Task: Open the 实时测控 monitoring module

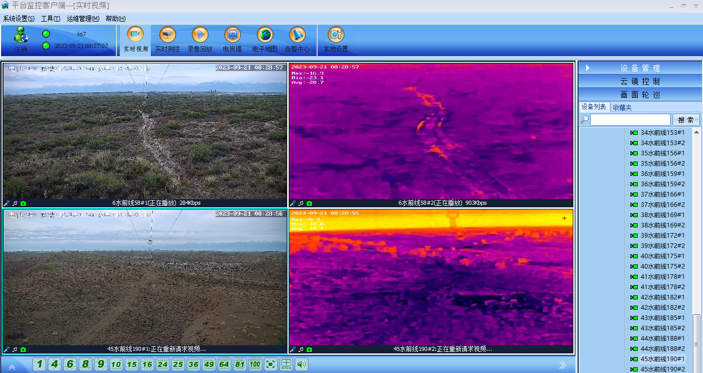Action: pos(167,40)
